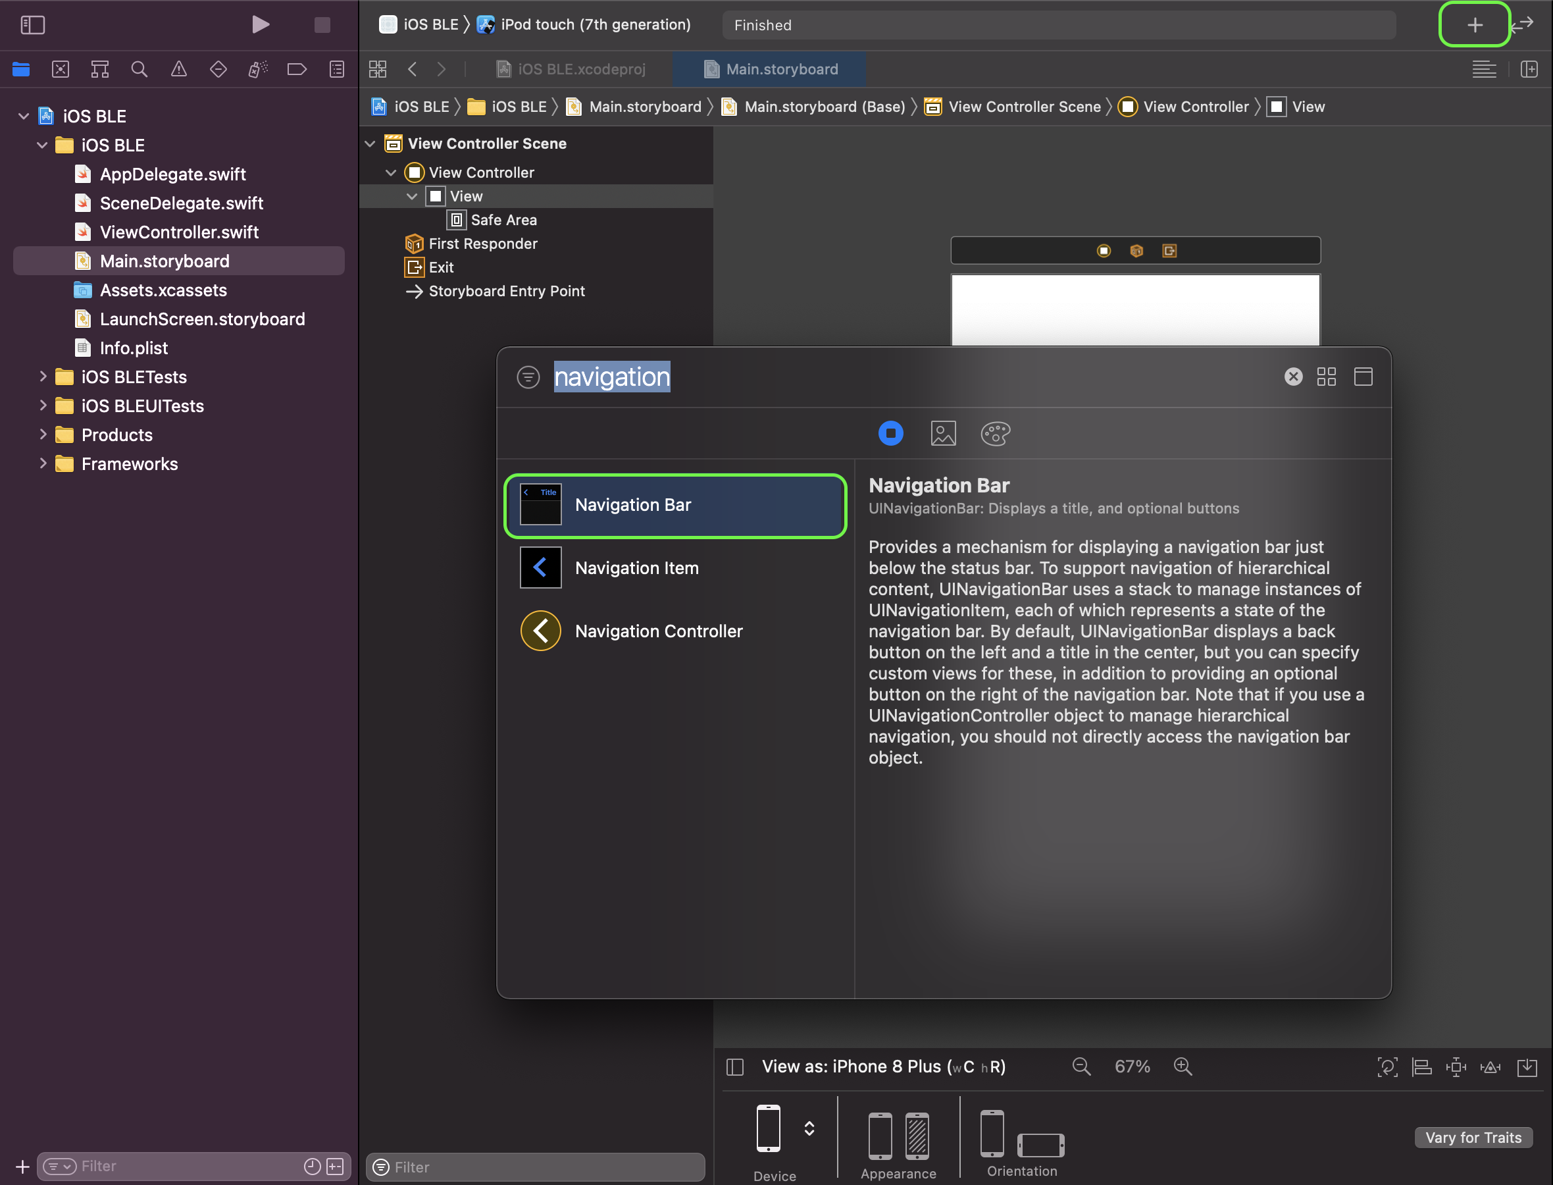Image resolution: width=1553 pixels, height=1185 pixels.
Task: Open LaunchScreen.storyboard
Action: click(202, 319)
